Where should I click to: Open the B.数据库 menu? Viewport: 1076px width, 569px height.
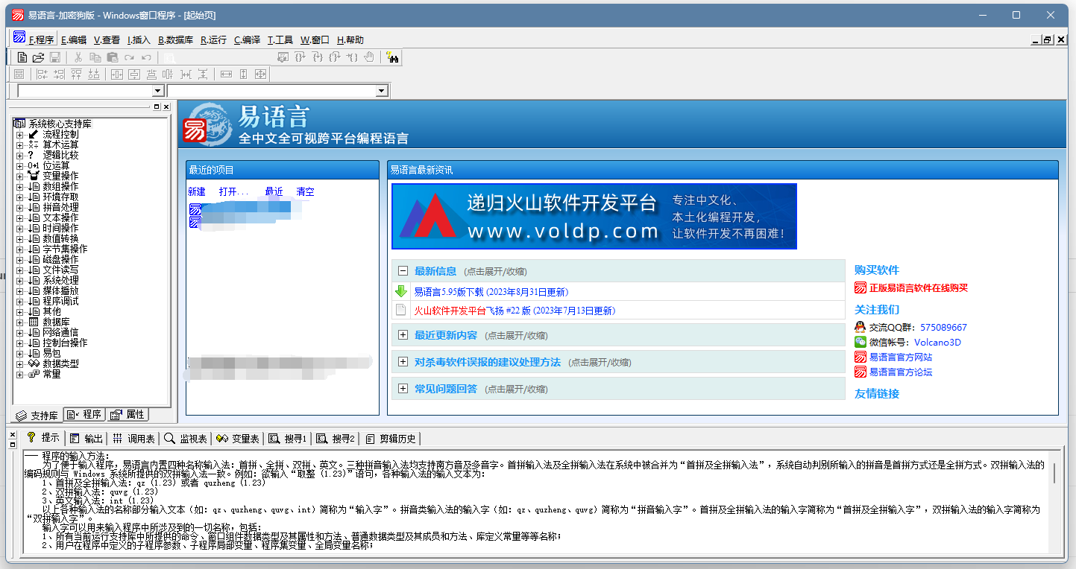(175, 40)
